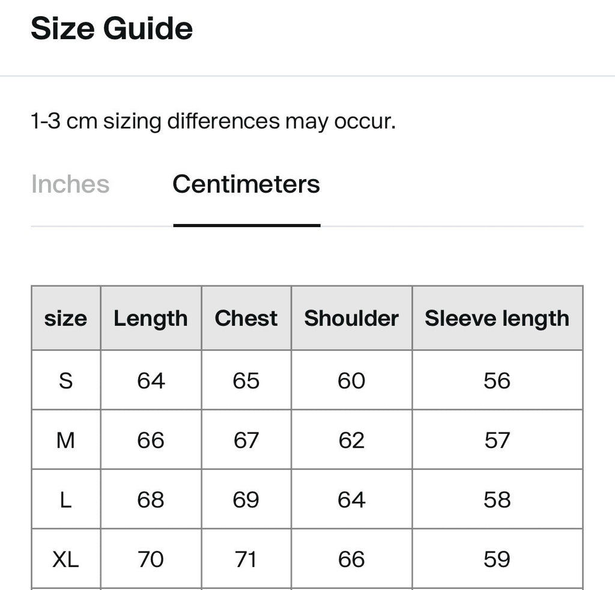The image size is (615, 590).
Task: Select the XL size row label
Action: 65,559
